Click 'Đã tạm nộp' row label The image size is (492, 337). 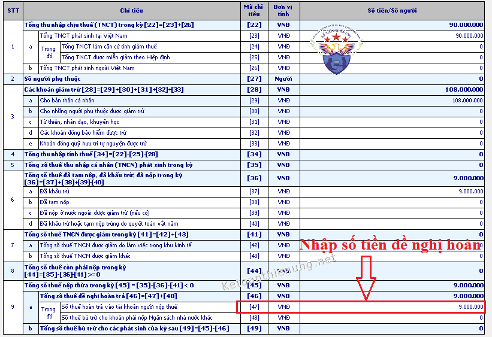[x=55, y=202]
